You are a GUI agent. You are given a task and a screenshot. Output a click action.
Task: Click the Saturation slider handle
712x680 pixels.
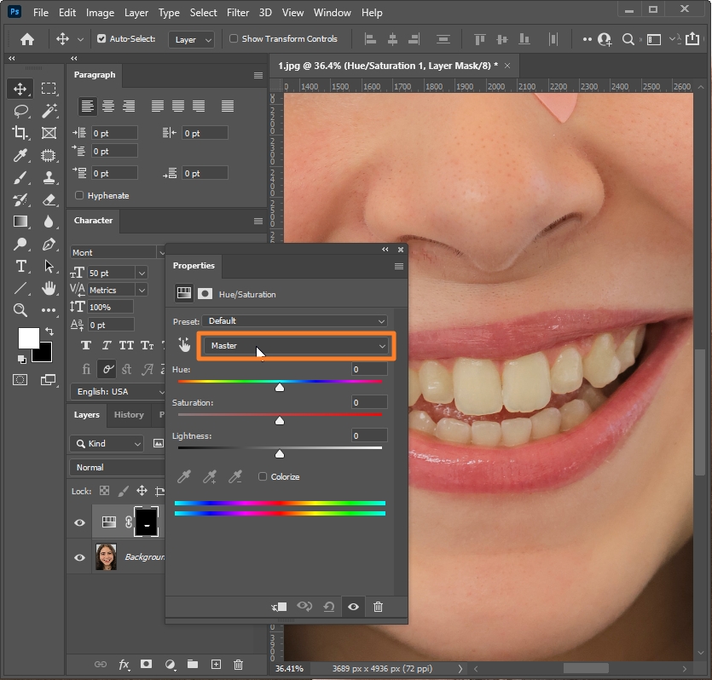[280, 420]
